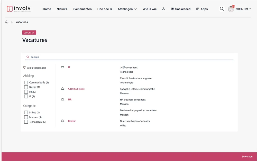Open the Medewerker payroll en voordelen vacancy
Screen dimensions: 257x161
(x=139, y=111)
